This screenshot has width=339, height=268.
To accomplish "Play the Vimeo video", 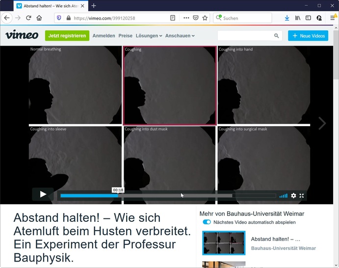I will click(x=43, y=194).
